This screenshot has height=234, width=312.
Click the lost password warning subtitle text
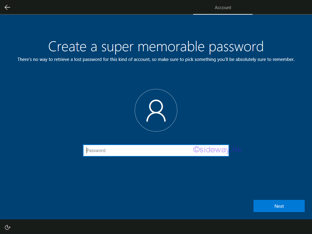pos(156,59)
